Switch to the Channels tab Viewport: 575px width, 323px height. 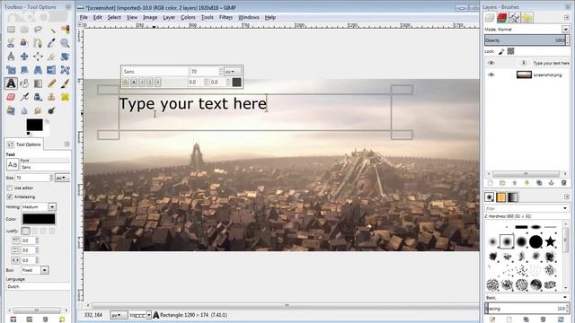point(502,18)
